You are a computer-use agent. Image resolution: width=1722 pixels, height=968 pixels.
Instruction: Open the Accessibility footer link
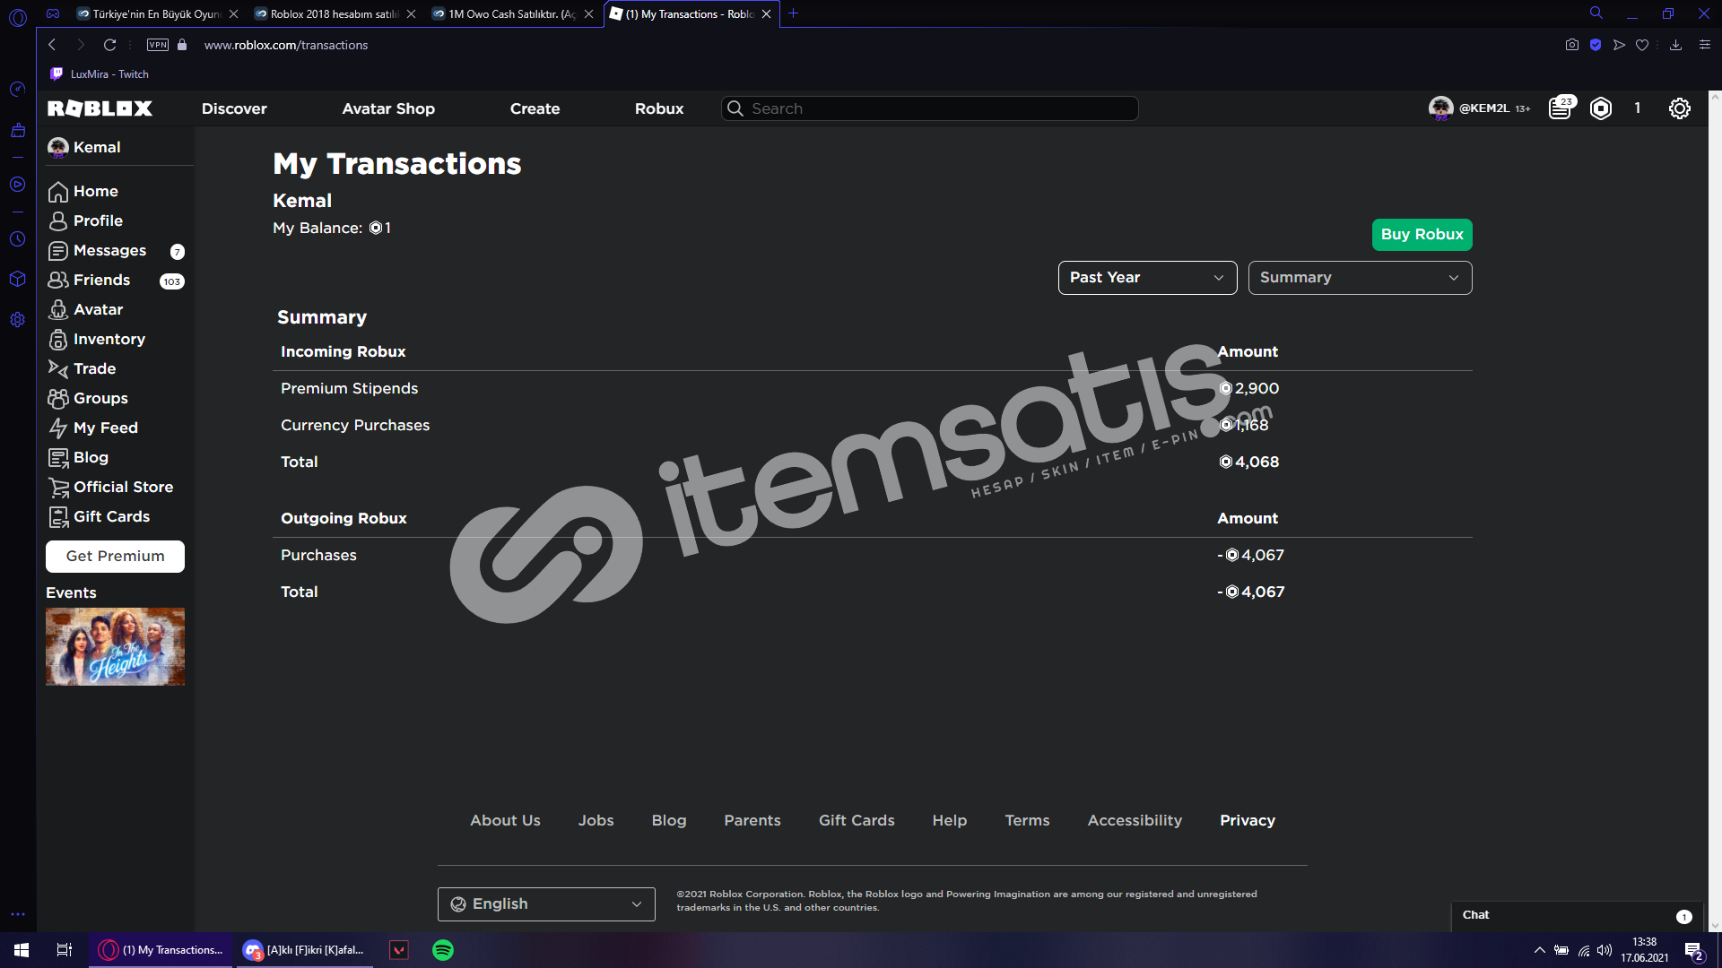pyautogui.click(x=1135, y=820)
